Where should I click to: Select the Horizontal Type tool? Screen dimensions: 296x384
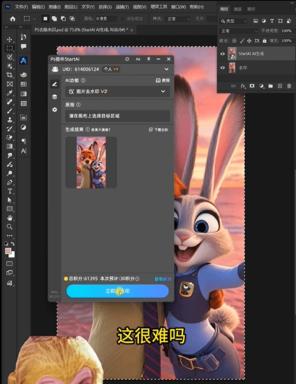tap(9, 191)
